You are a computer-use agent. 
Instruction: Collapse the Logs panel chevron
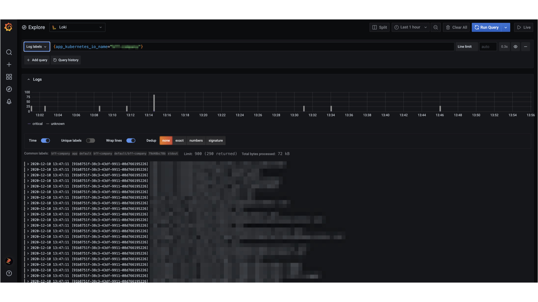click(x=29, y=80)
